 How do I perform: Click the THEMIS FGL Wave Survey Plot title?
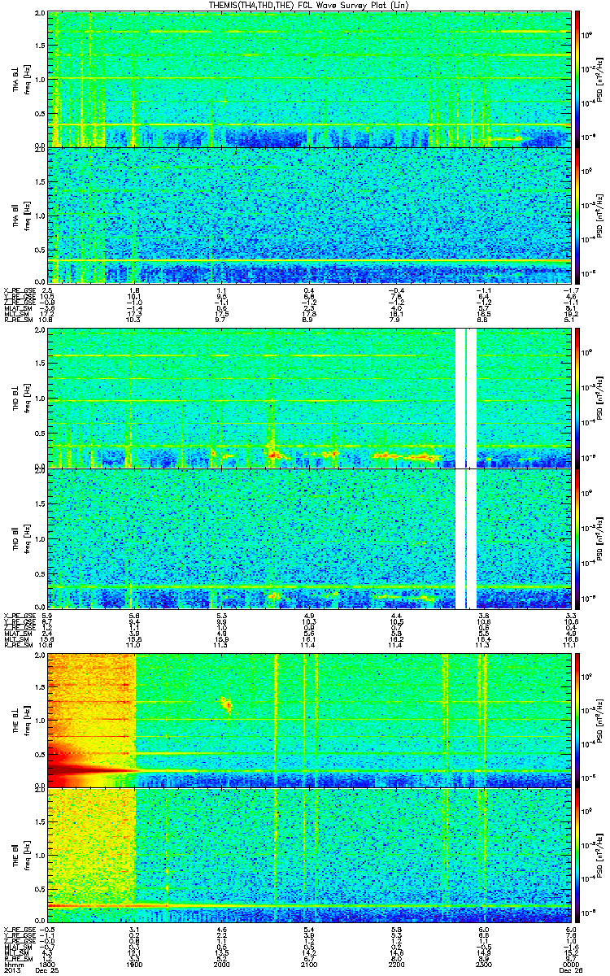click(303, 5)
